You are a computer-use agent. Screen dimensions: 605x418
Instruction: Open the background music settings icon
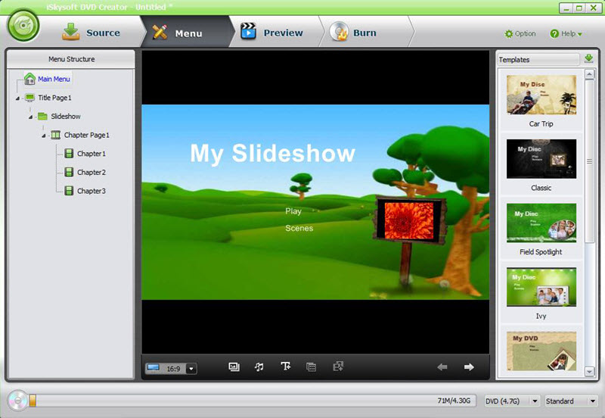(259, 367)
